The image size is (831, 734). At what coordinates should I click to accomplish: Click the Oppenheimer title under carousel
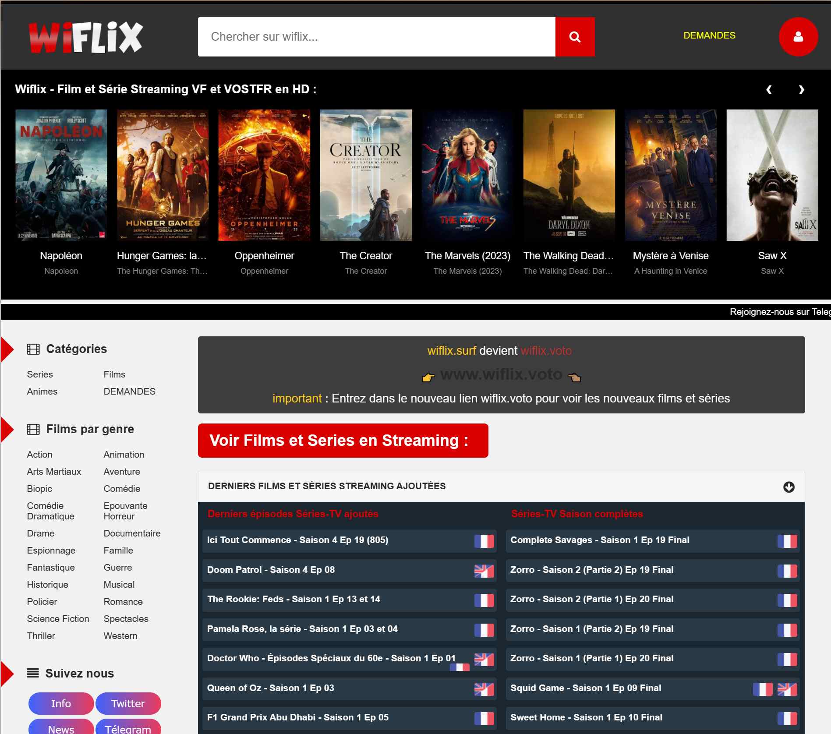click(x=264, y=256)
